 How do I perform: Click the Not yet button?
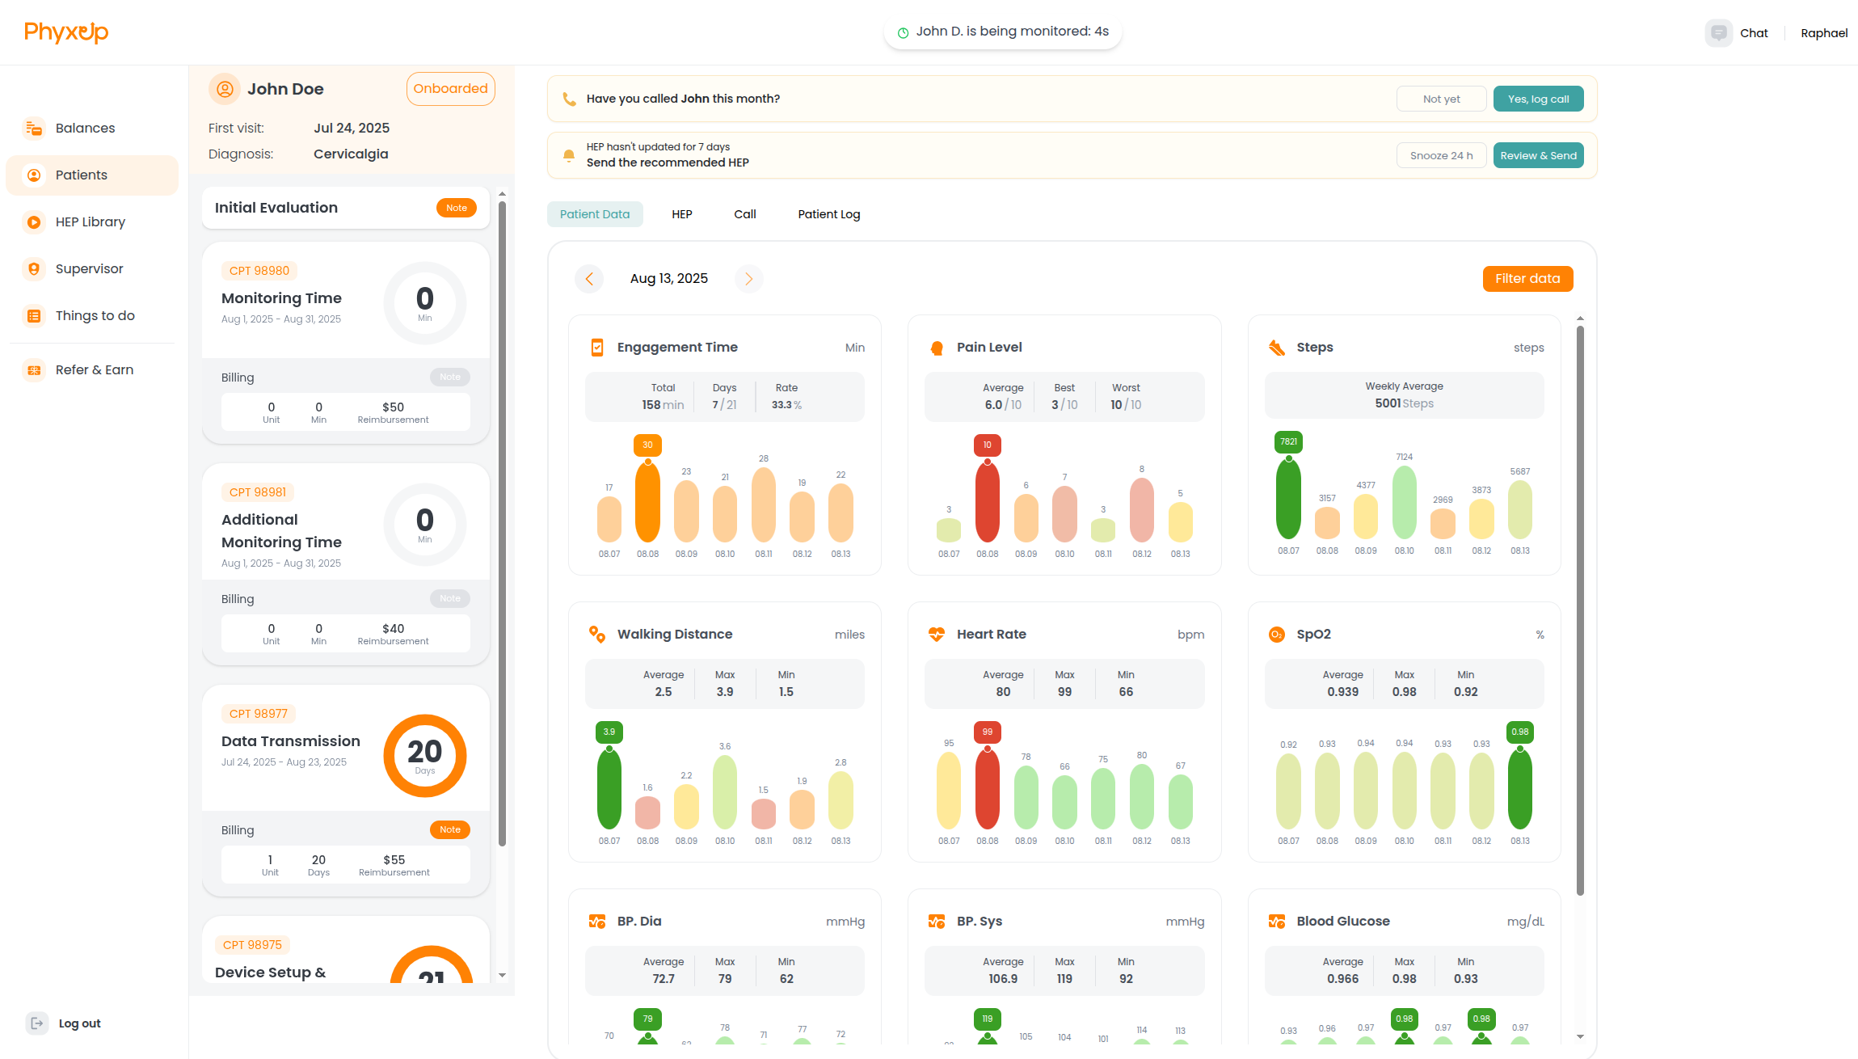(1442, 99)
